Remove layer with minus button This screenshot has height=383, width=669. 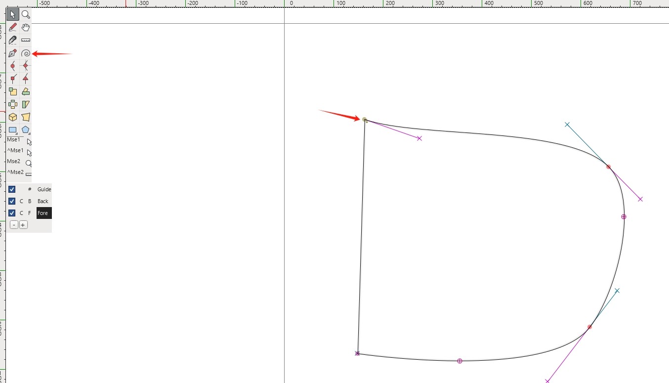(14, 225)
